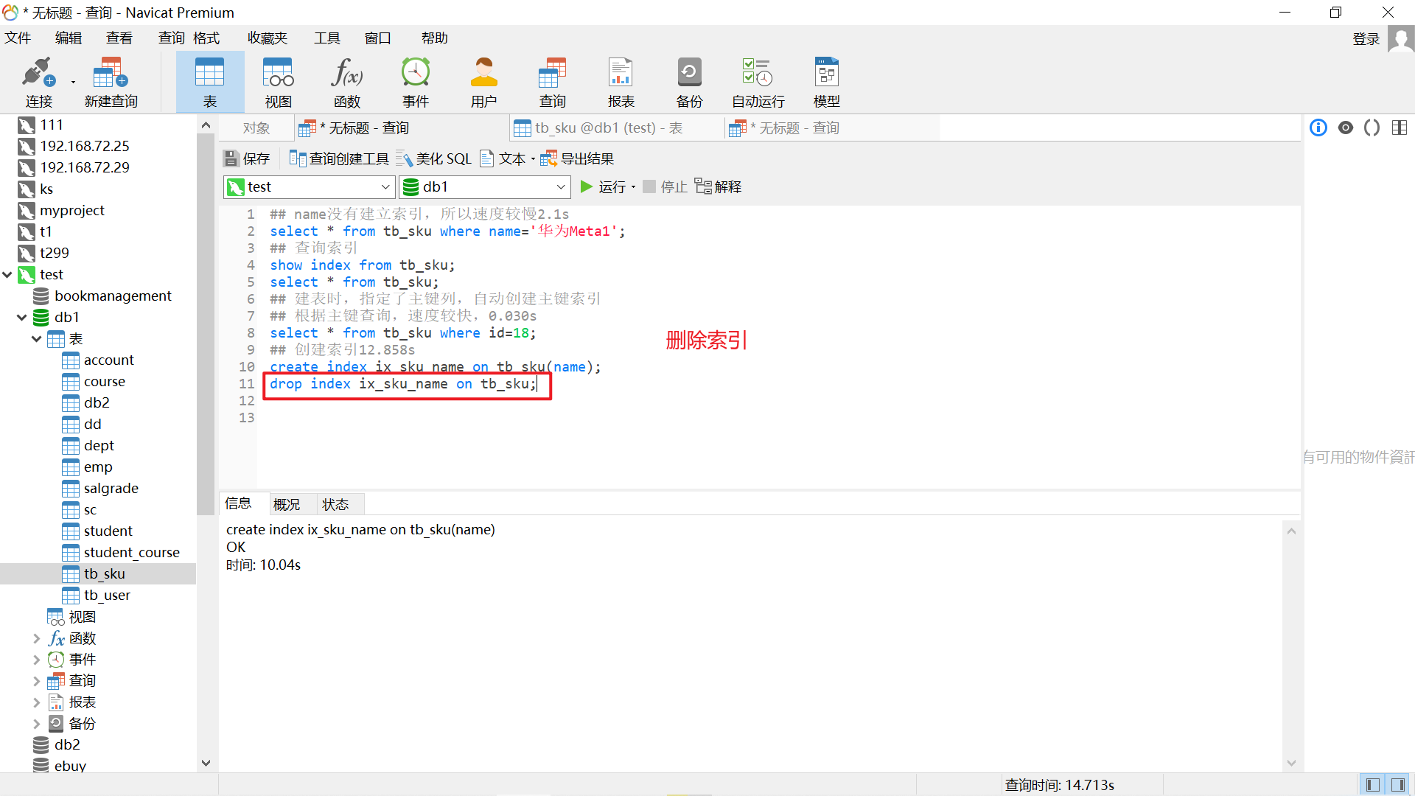The height and width of the screenshot is (796, 1415).
Task: Run the query with 运行 button
Action: coord(604,187)
